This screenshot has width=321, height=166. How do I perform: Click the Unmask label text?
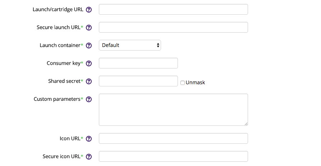tap(195, 82)
